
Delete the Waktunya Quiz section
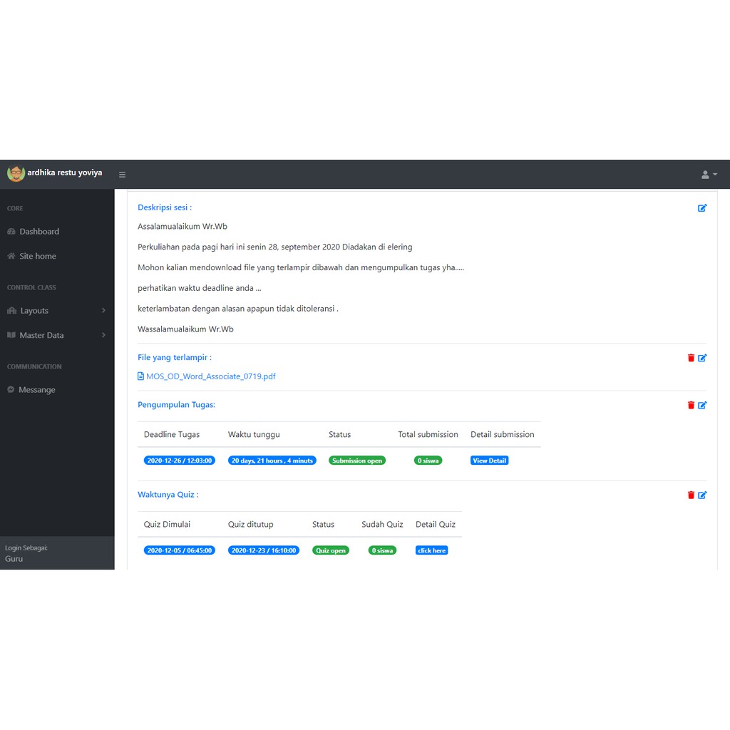coord(691,495)
